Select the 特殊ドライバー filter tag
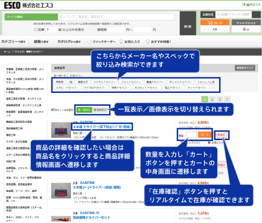Viewport: 262px width, 223px height. tap(120, 88)
